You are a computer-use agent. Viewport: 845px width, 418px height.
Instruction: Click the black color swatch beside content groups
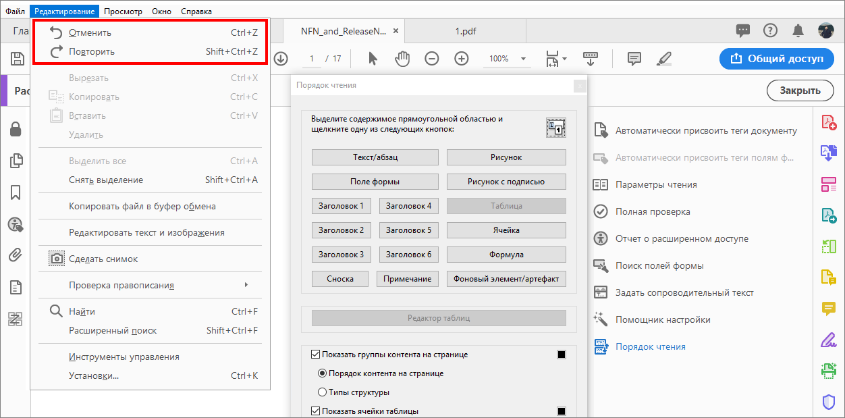[x=562, y=353]
